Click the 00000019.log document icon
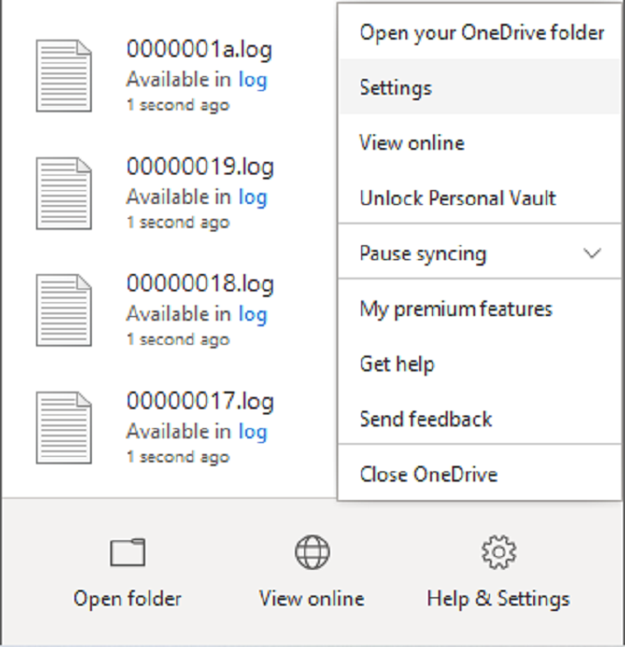Screen dimensions: 625x647 (64, 193)
